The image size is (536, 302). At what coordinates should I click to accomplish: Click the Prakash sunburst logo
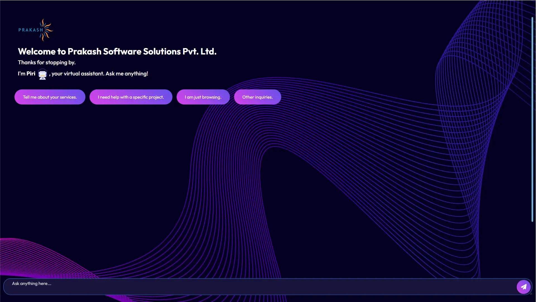pos(36,30)
